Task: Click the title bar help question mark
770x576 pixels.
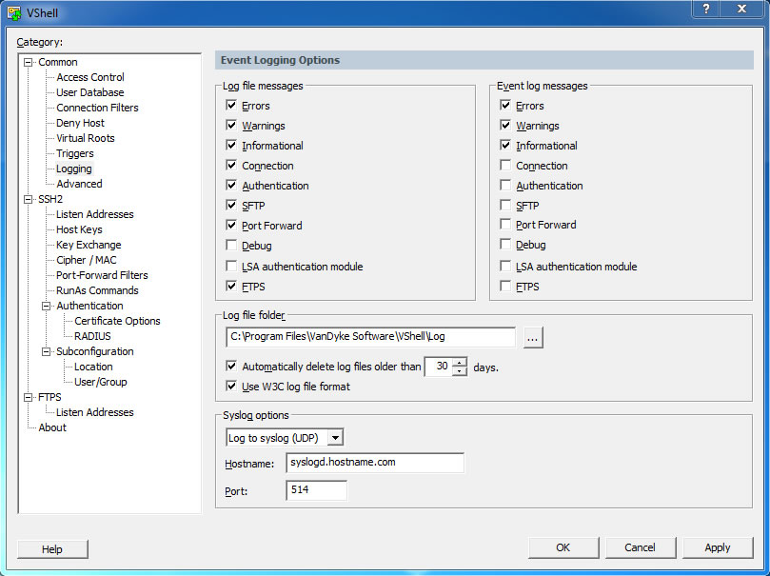Action: pos(706,9)
